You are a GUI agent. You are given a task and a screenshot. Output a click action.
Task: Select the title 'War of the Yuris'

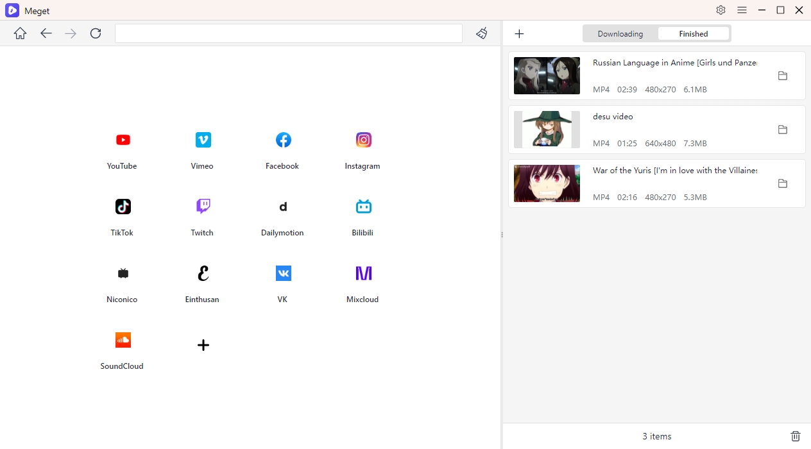675,171
